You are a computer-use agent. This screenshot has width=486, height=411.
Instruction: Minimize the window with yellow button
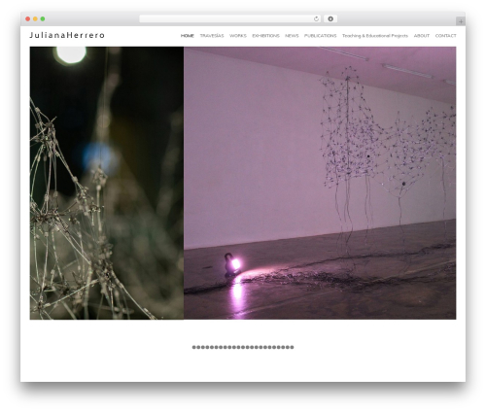[35, 18]
